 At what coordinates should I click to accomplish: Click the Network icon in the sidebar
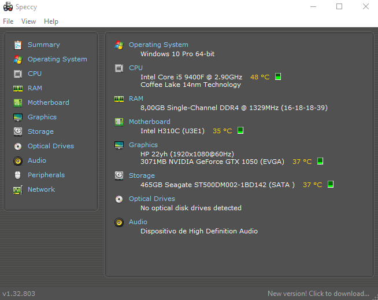(17, 189)
